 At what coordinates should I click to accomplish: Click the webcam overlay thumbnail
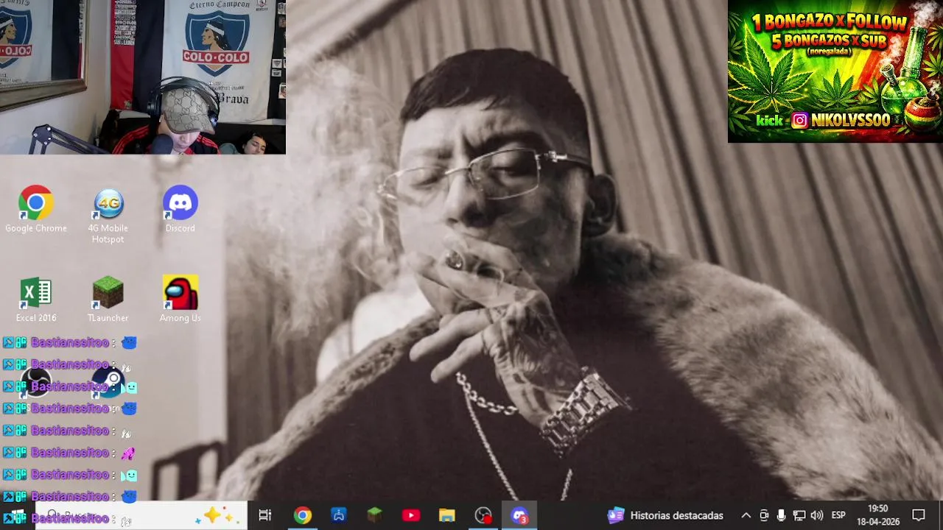point(143,77)
